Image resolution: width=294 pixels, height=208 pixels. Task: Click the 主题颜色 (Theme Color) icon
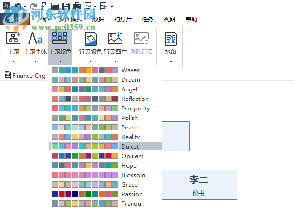click(60, 38)
